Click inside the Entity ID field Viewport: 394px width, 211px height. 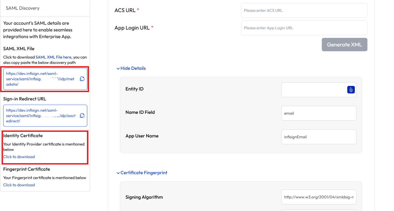point(314,90)
